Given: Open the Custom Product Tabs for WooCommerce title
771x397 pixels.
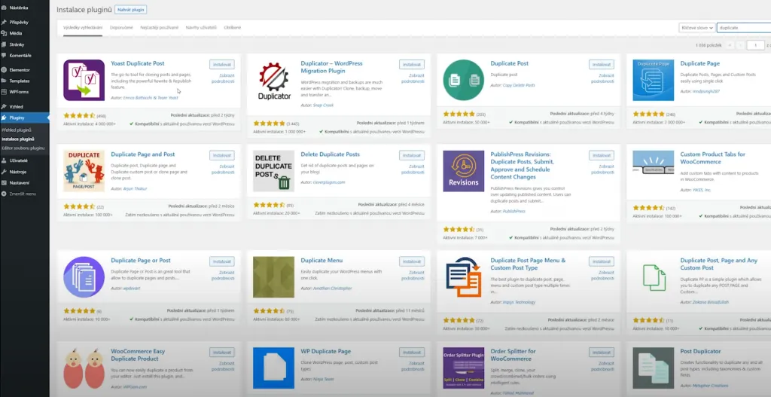Looking at the screenshot, I should point(712,158).
